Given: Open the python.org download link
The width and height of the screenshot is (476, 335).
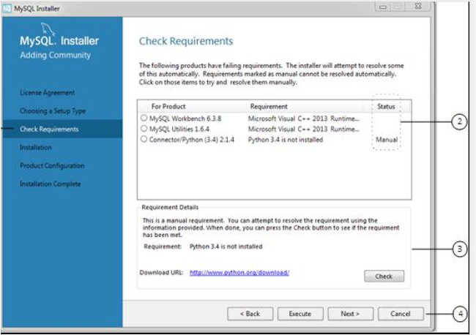Looking at the screenshot, I should pyautogui.click(x=239, y=273).
